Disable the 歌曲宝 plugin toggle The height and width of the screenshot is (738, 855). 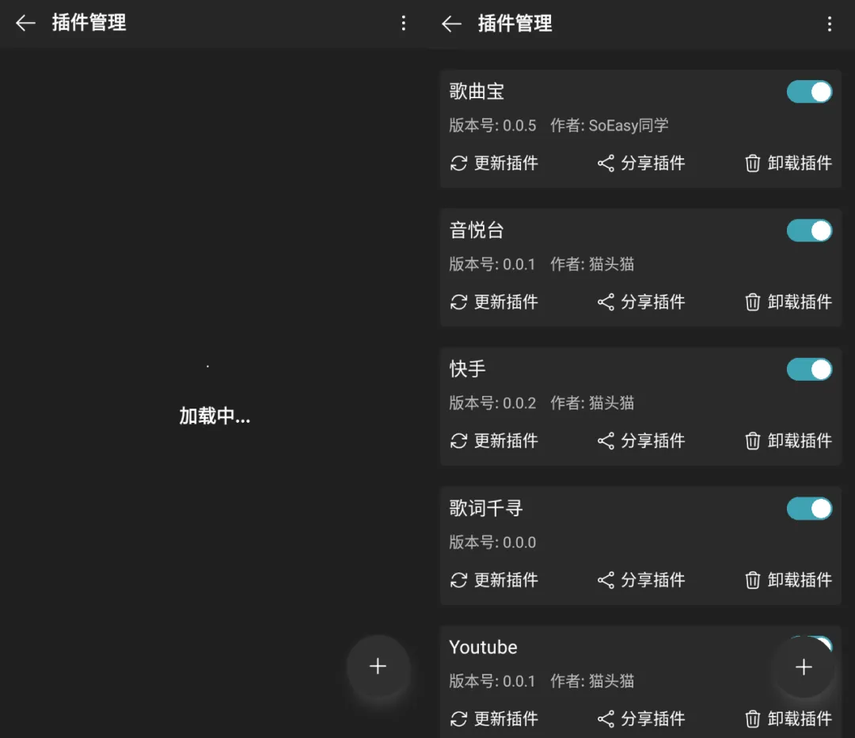(x=809, y=92)
